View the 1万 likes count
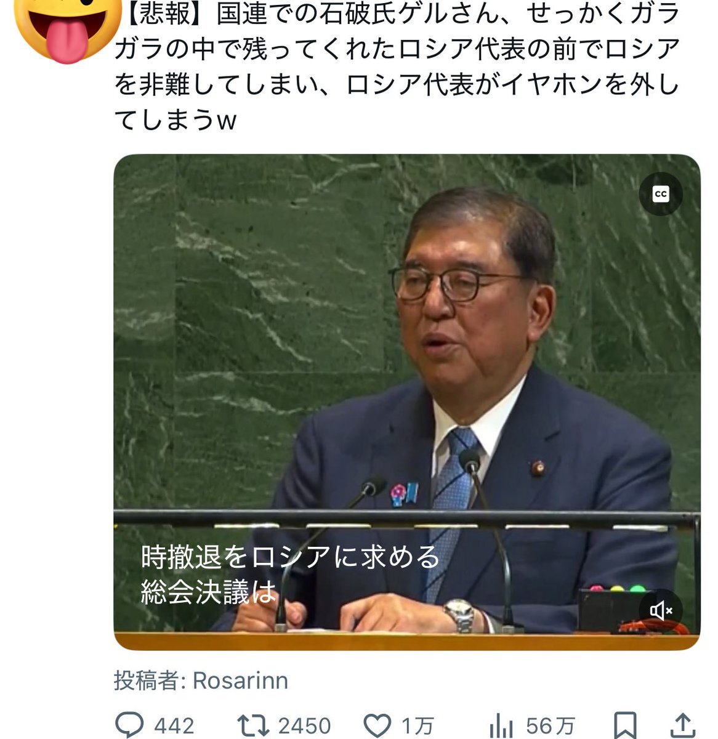Screen dimensions: 718x739 [418, 725]
